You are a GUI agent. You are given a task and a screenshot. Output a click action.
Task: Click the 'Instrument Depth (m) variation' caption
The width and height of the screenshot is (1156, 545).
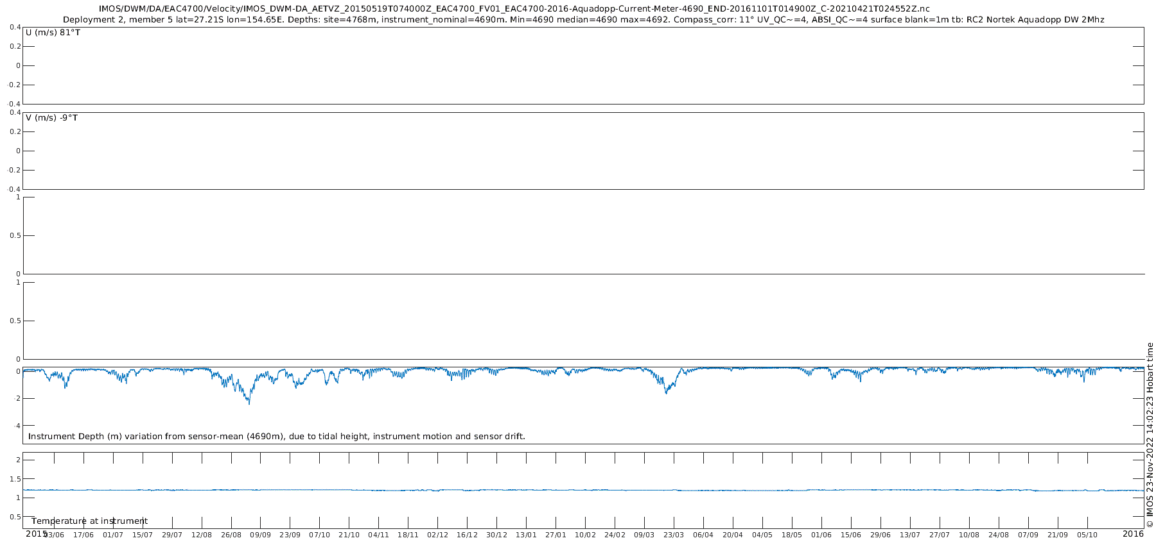[277, 437]
